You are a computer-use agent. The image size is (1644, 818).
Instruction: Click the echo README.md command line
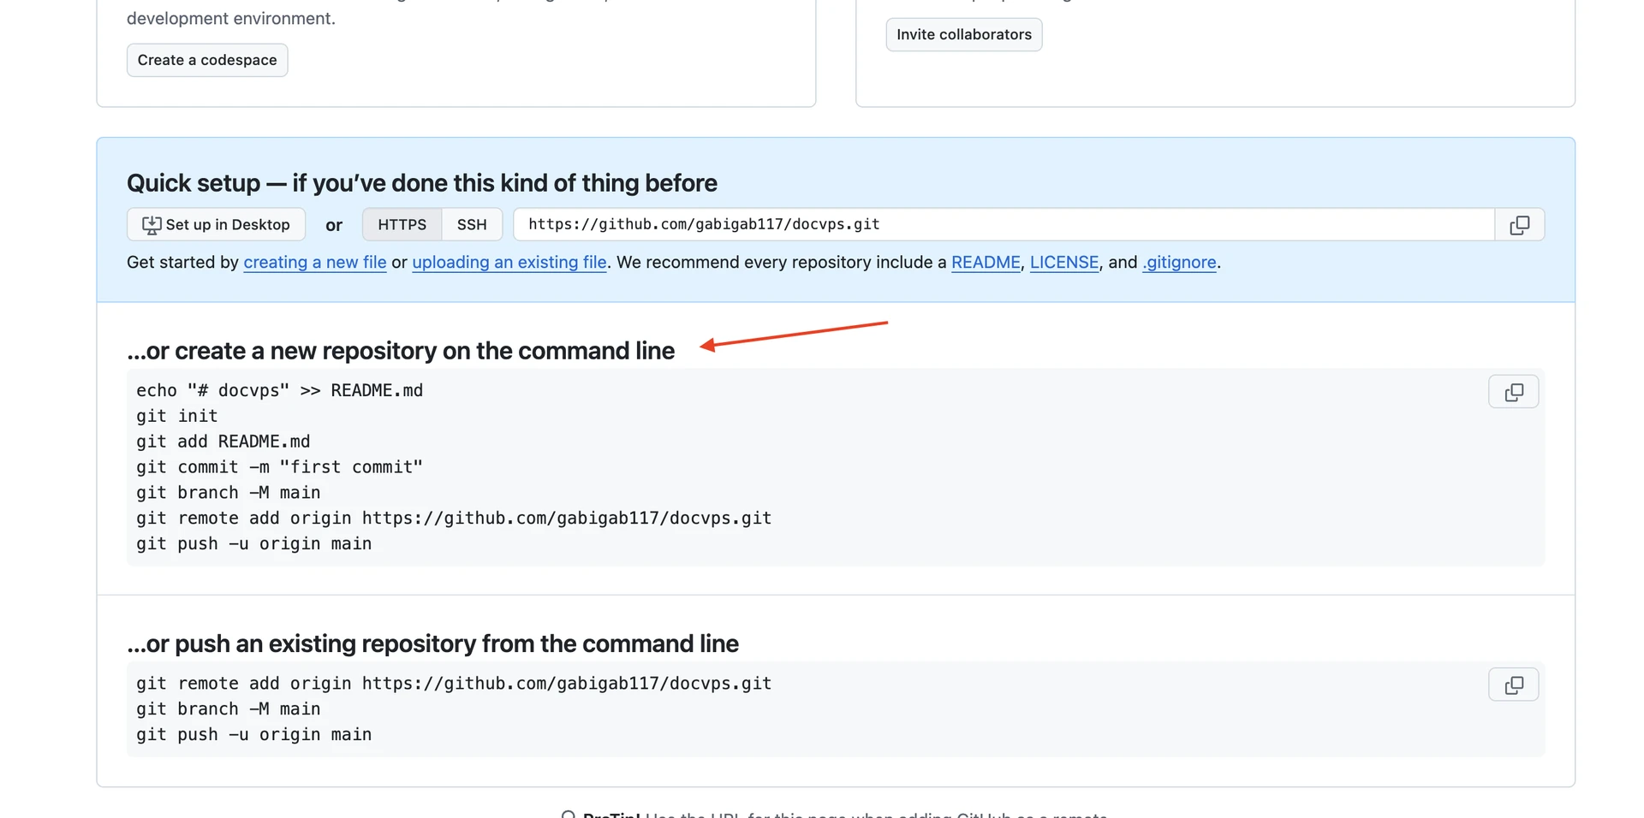pyautogui.click(x=279, y=391)
